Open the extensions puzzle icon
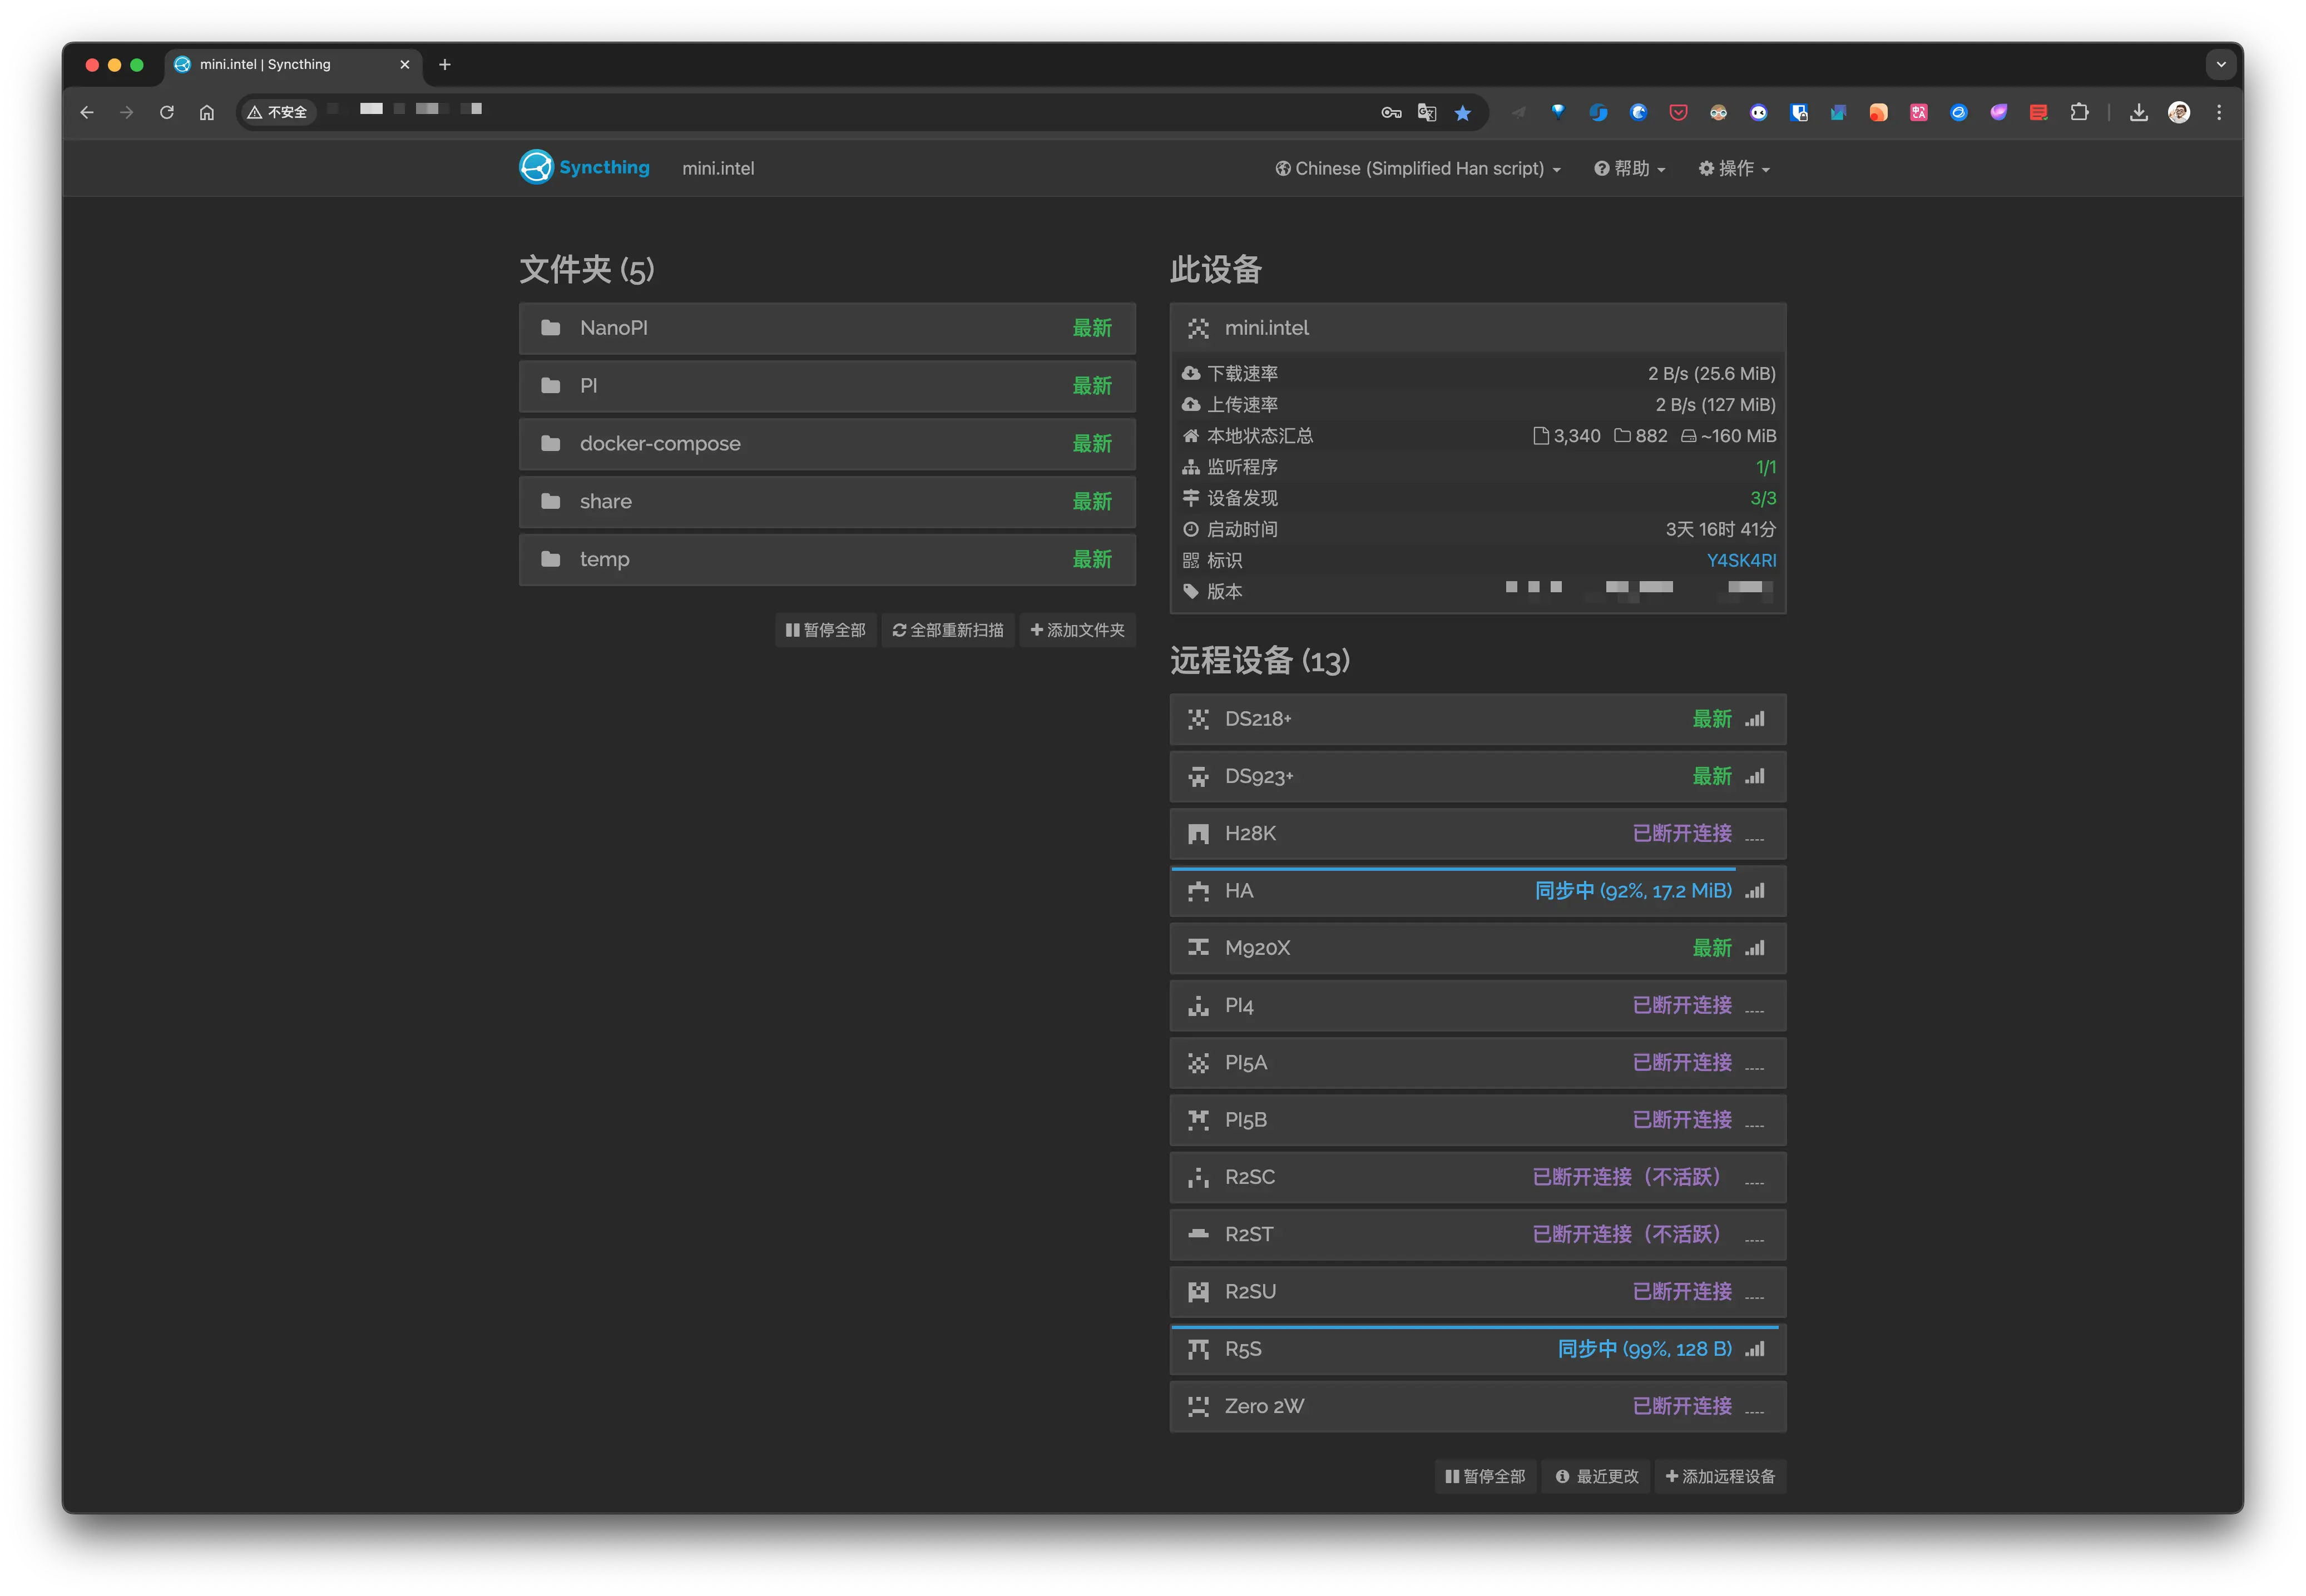Image resolution: width=2306 pixels, height=1596 pixels. [2079, 113]
